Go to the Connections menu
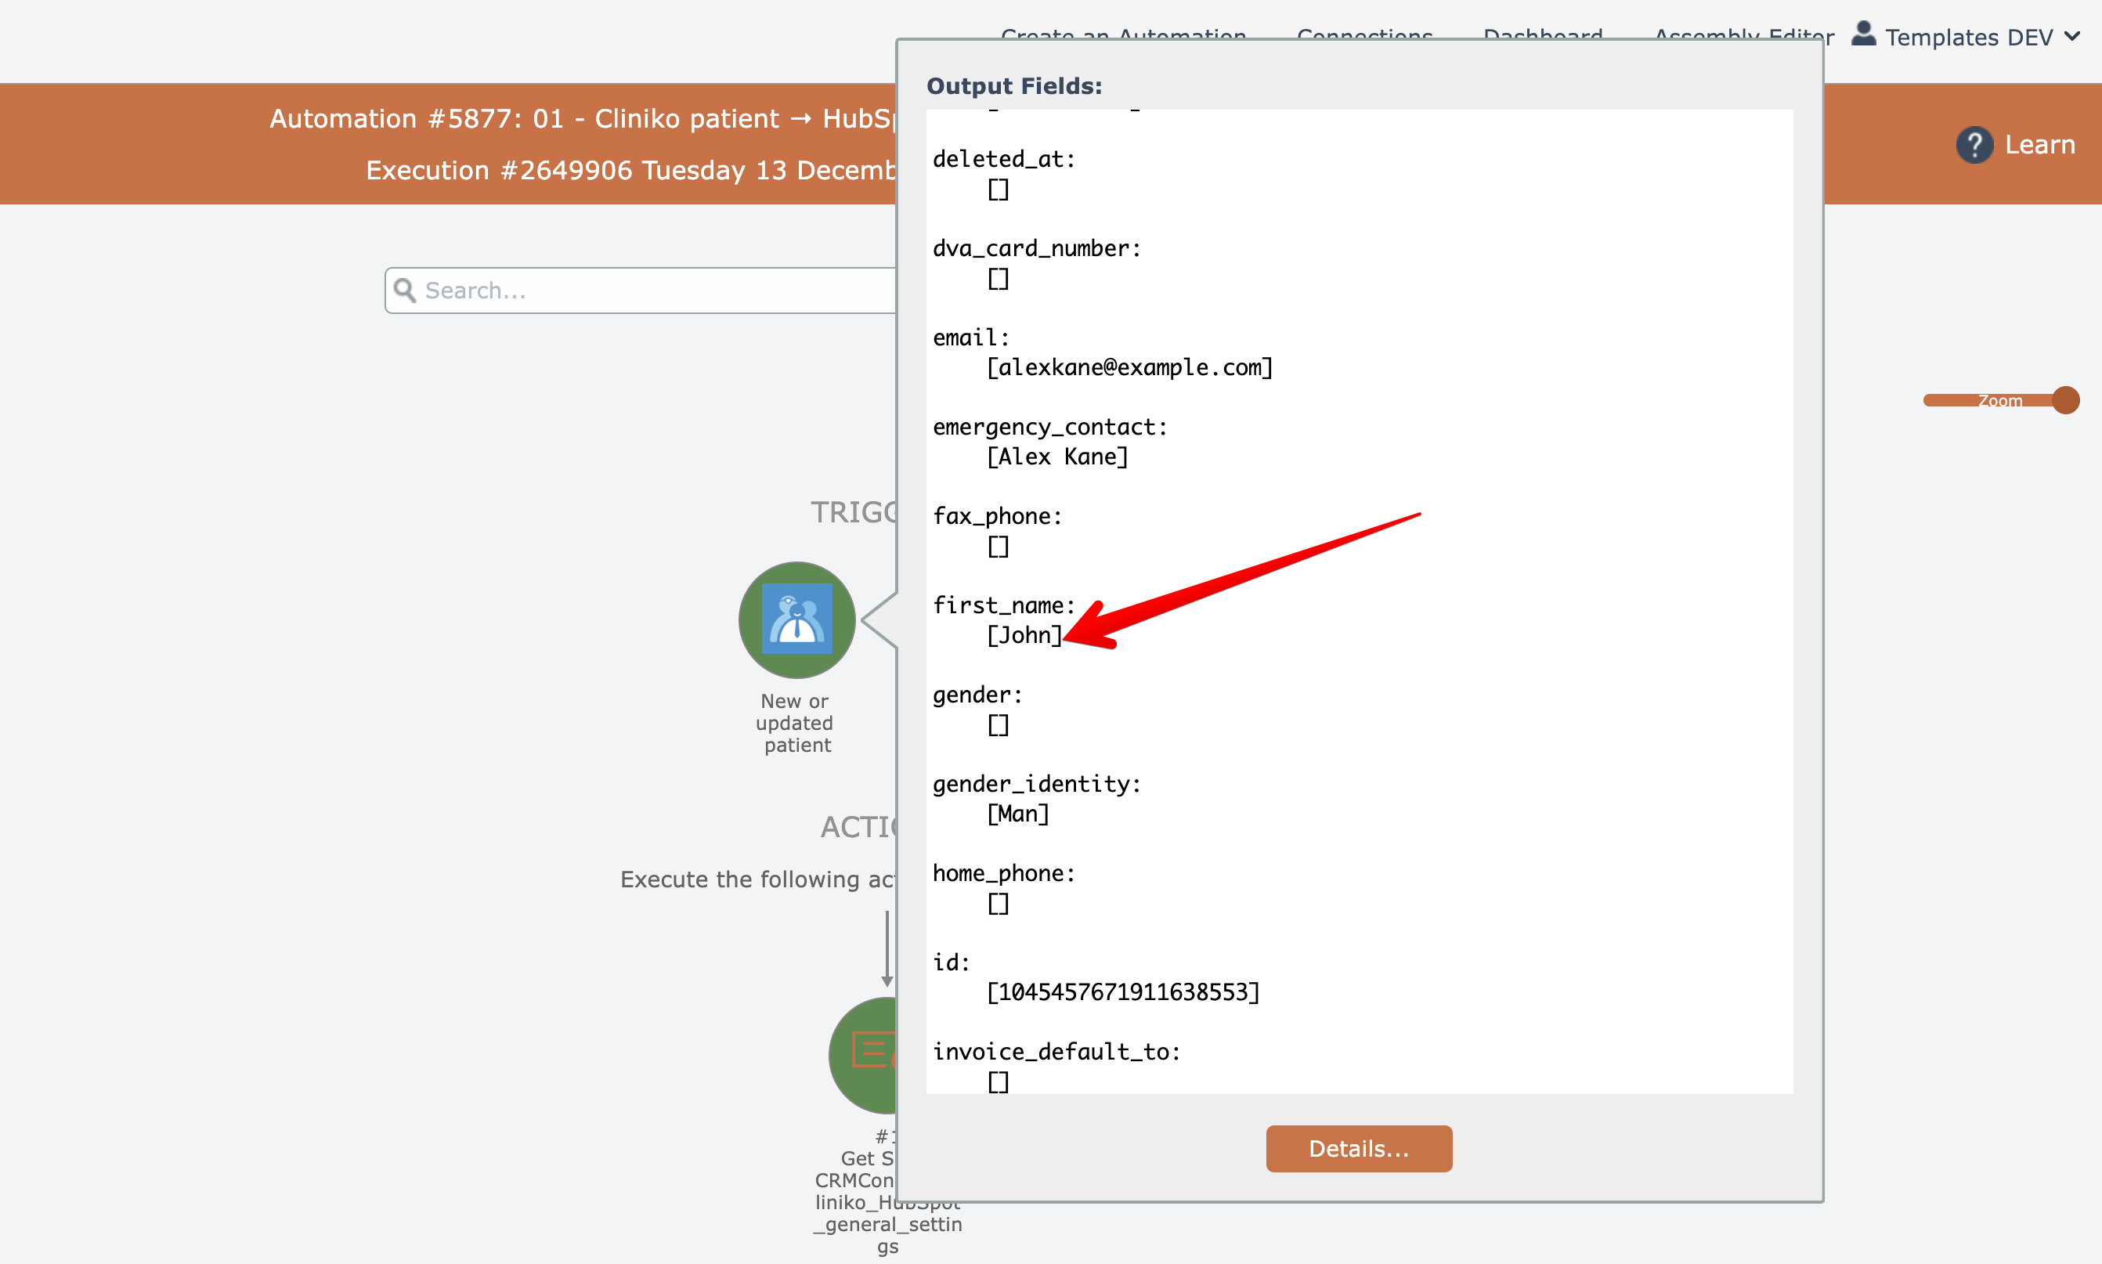2102x1264 pixels. click(1364, 34)
